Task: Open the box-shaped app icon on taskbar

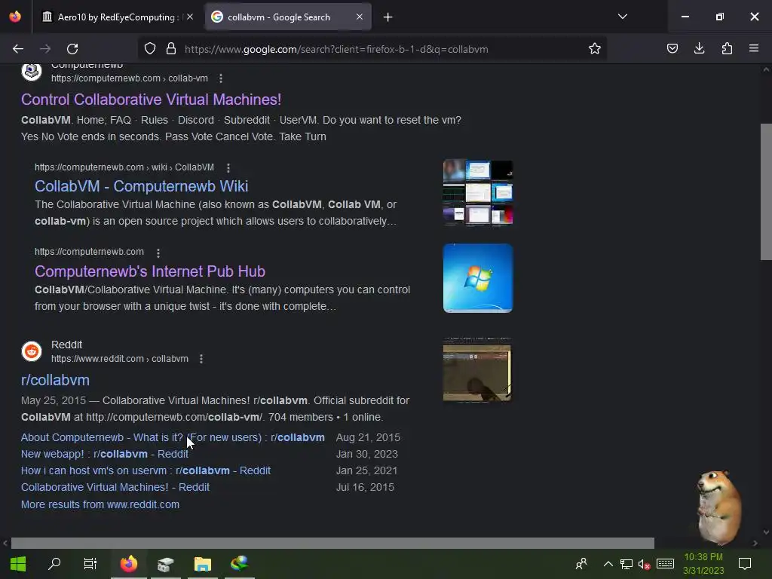Action: click(165, 564)
